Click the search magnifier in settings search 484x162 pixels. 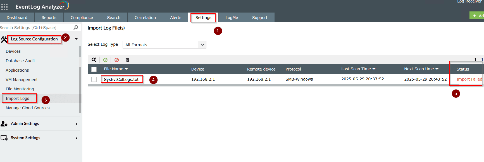[76, 27]
